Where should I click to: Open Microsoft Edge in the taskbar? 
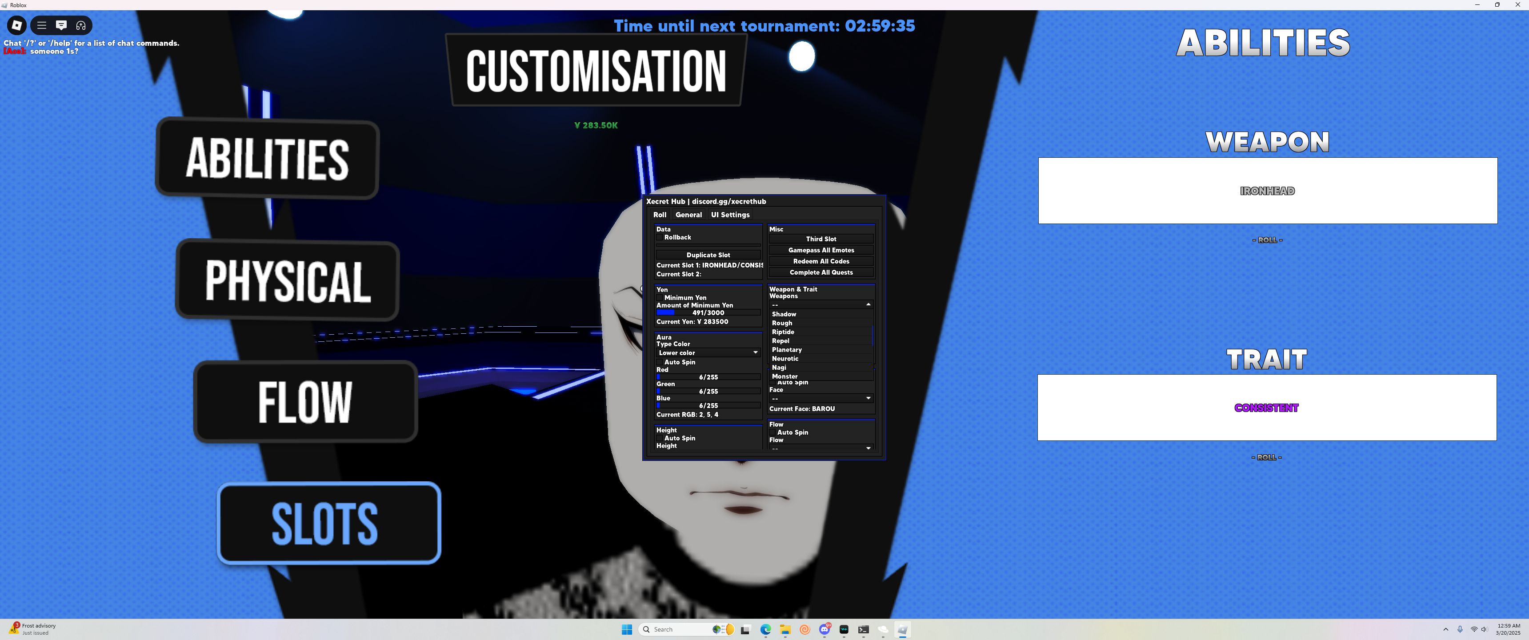click(765, 629)
